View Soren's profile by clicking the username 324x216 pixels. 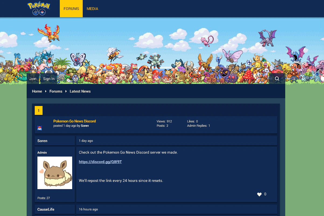42,141
